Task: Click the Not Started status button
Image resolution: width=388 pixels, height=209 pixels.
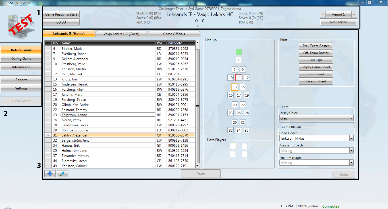Action: pos(338,22)
